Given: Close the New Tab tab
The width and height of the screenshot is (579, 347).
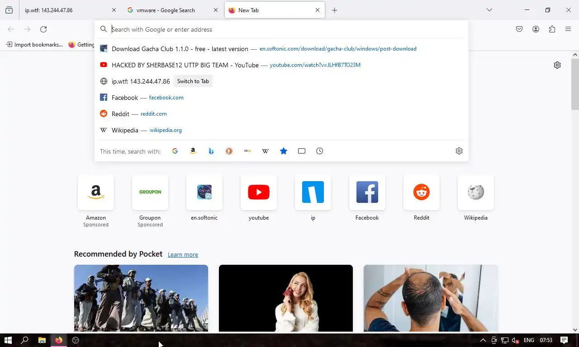Looking at the screenshot, I should [x=318, y=10].
